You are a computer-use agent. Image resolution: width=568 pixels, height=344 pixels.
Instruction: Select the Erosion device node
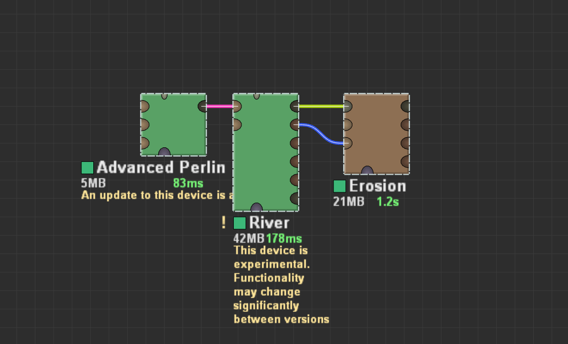(x=375, y=133)
